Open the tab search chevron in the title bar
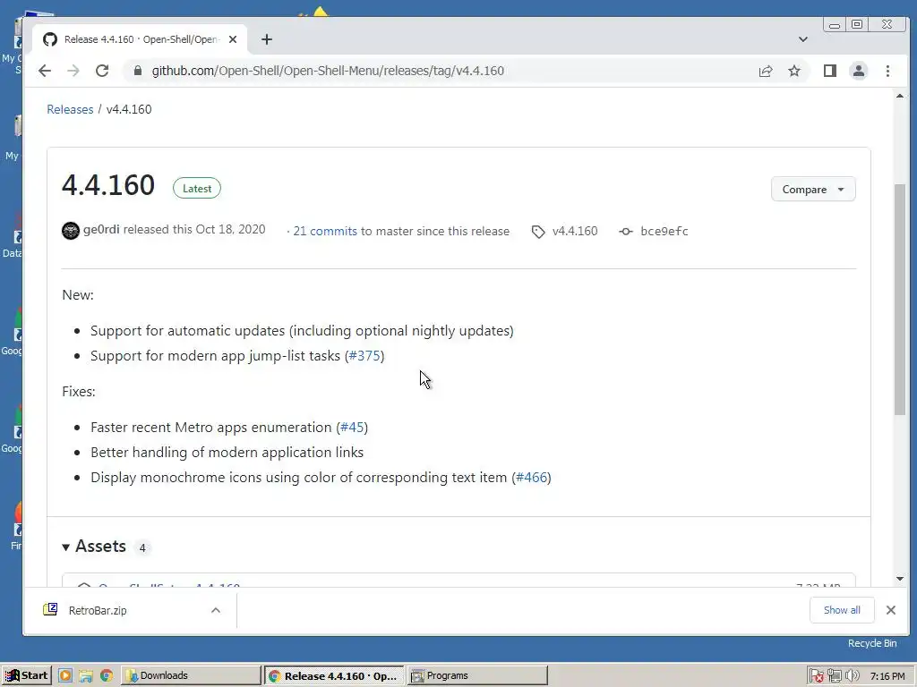 tap(803, 39)
